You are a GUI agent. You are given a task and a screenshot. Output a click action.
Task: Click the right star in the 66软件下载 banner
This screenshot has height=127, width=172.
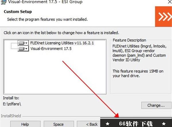[x=164, y=124]
